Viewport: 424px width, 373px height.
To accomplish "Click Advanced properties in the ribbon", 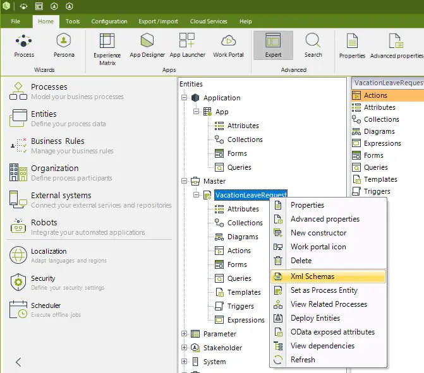I will (396, 47).
